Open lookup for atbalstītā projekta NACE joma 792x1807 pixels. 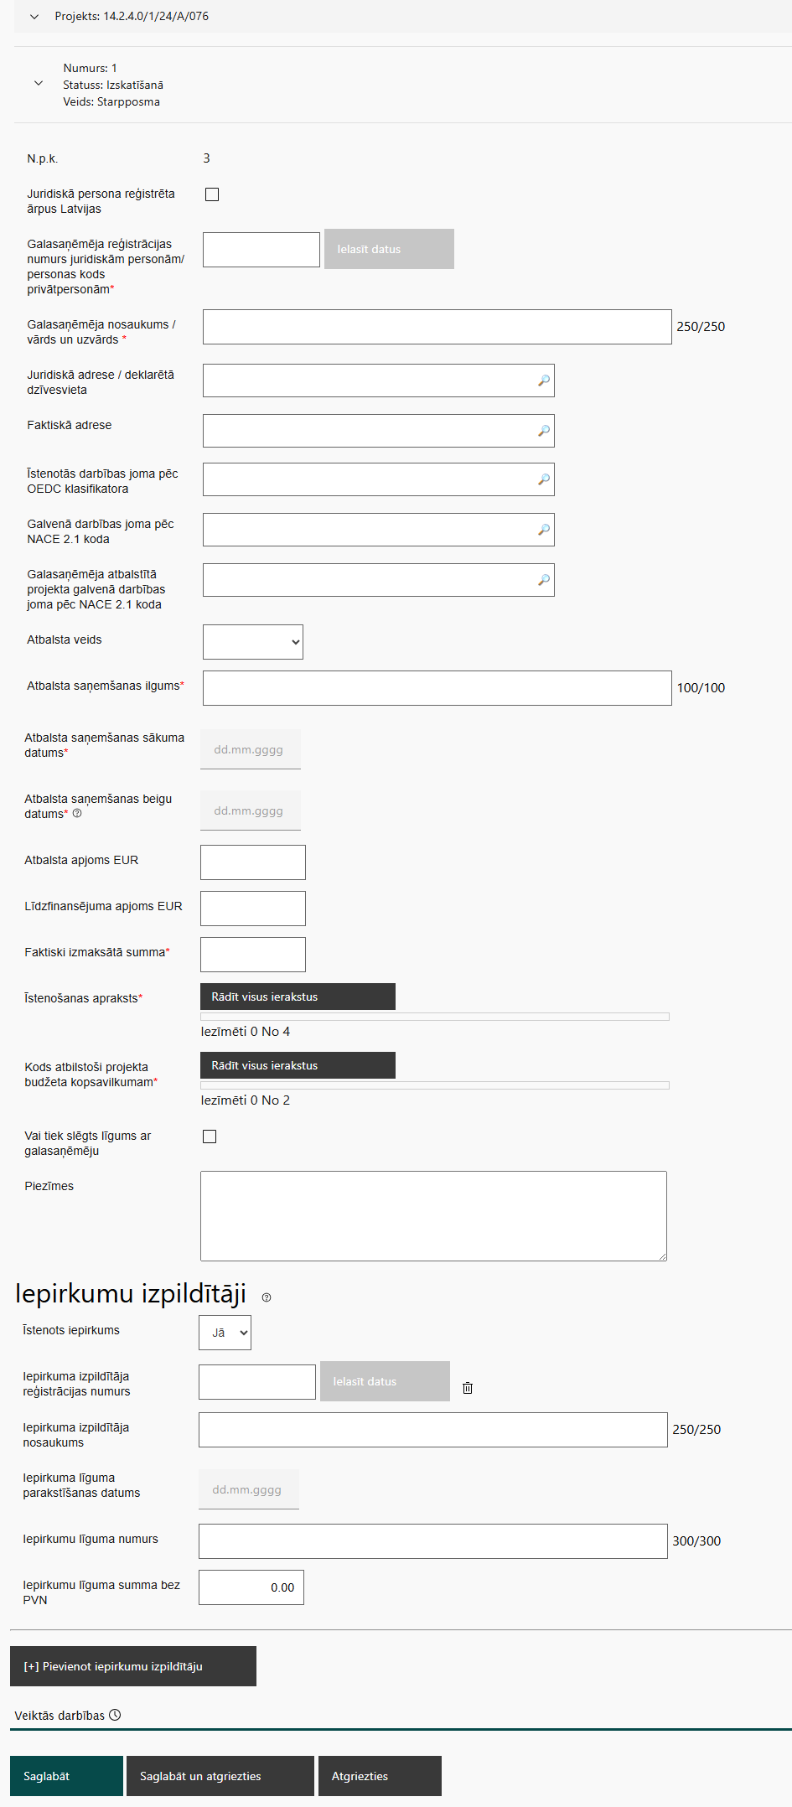[544, 580]
